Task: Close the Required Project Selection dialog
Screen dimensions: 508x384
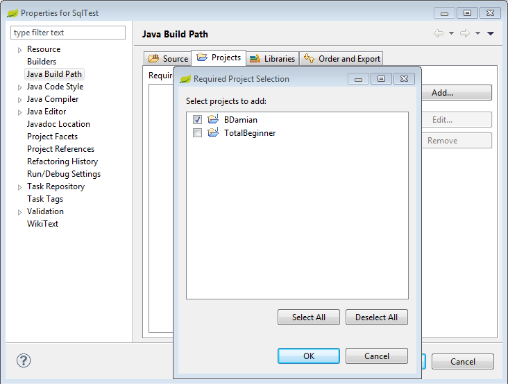Action: 404,78
